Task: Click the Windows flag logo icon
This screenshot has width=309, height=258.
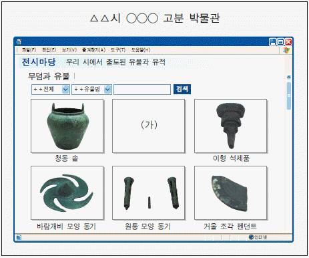Action: coord(286,50)
